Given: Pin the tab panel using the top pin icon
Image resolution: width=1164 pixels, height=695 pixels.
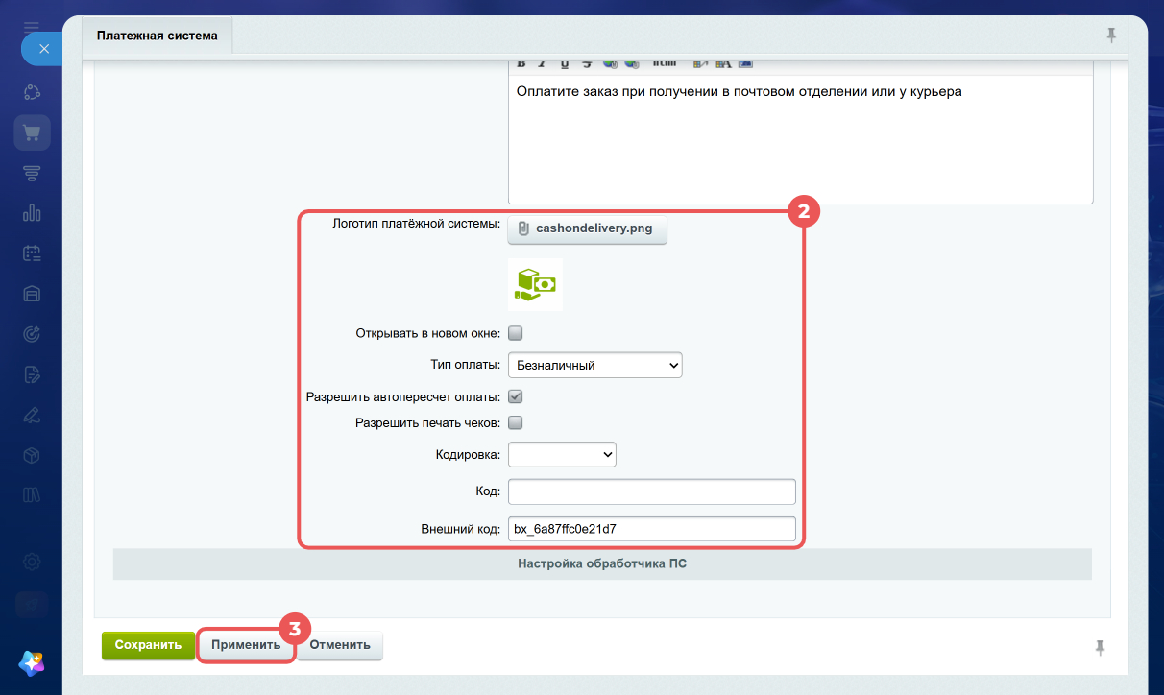Looking at the screenshot, I should coord(1112,36).
